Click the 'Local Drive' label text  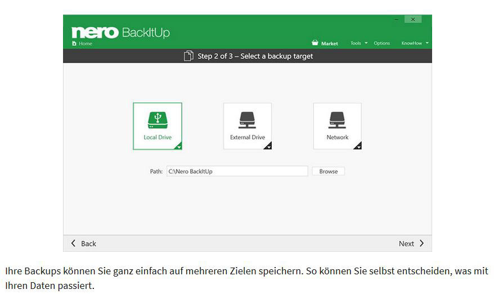click(x=158, y=137)
